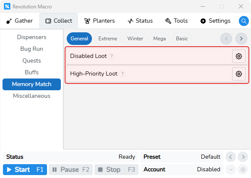Image resolution: width=251 pixels, height=178 pixels.
Task: Switch to the Mega pill tab
Action: coord(159,39)
